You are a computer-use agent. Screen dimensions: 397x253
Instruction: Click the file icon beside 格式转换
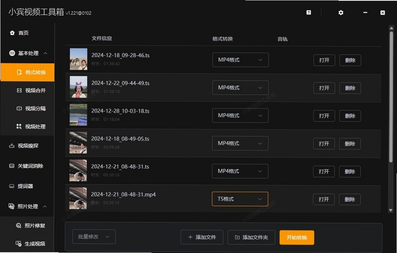pyautogui.click(x=19, y=72)
